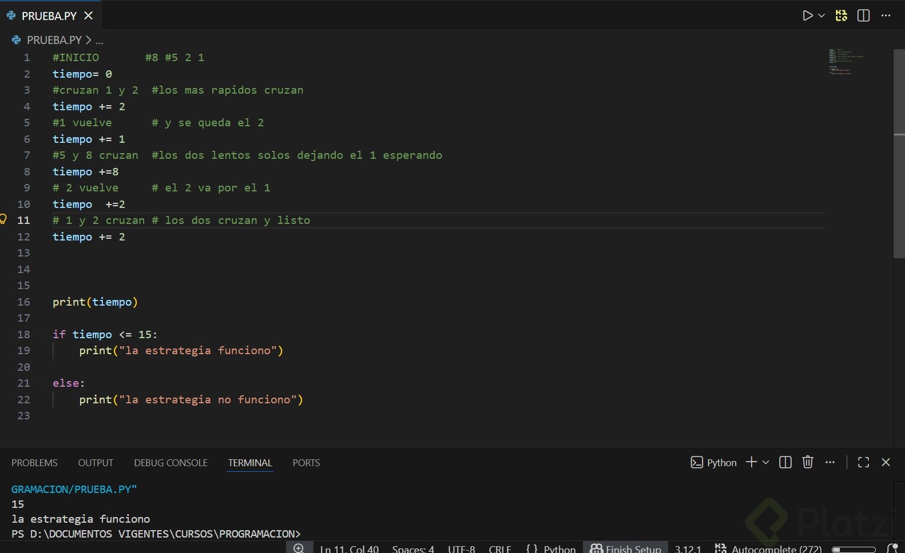905x553 pixels.
Task: Click the lightbulb code action on line 11
Action: (3, 219)
